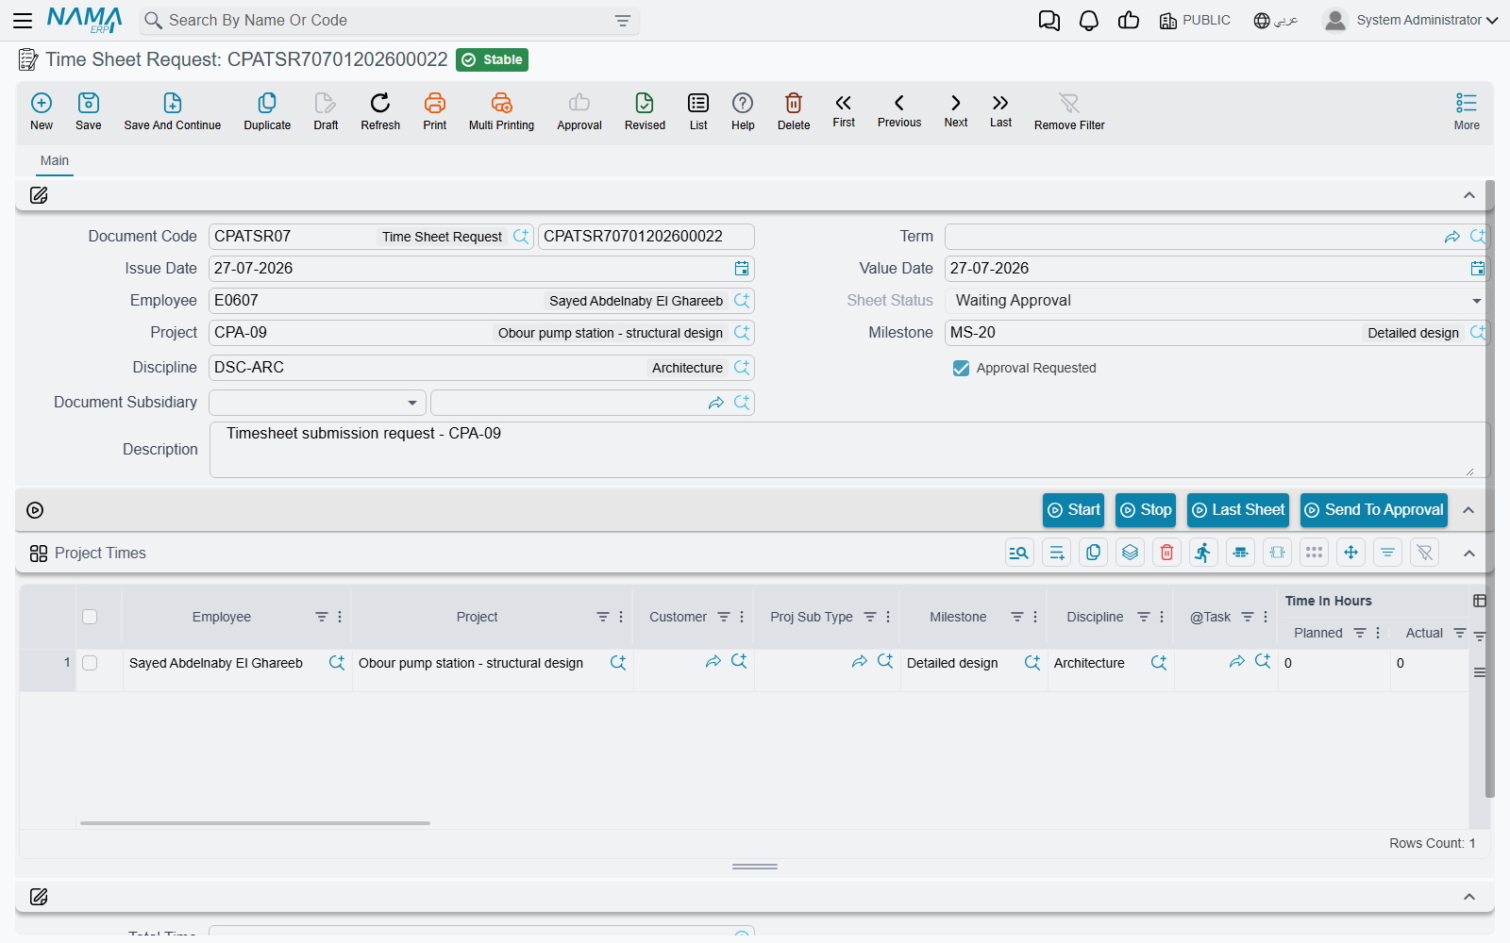The width and height of the screenshot is (1510, 943).
Task: Collapse the bottom totals section
Action: tap(1469, 897)
